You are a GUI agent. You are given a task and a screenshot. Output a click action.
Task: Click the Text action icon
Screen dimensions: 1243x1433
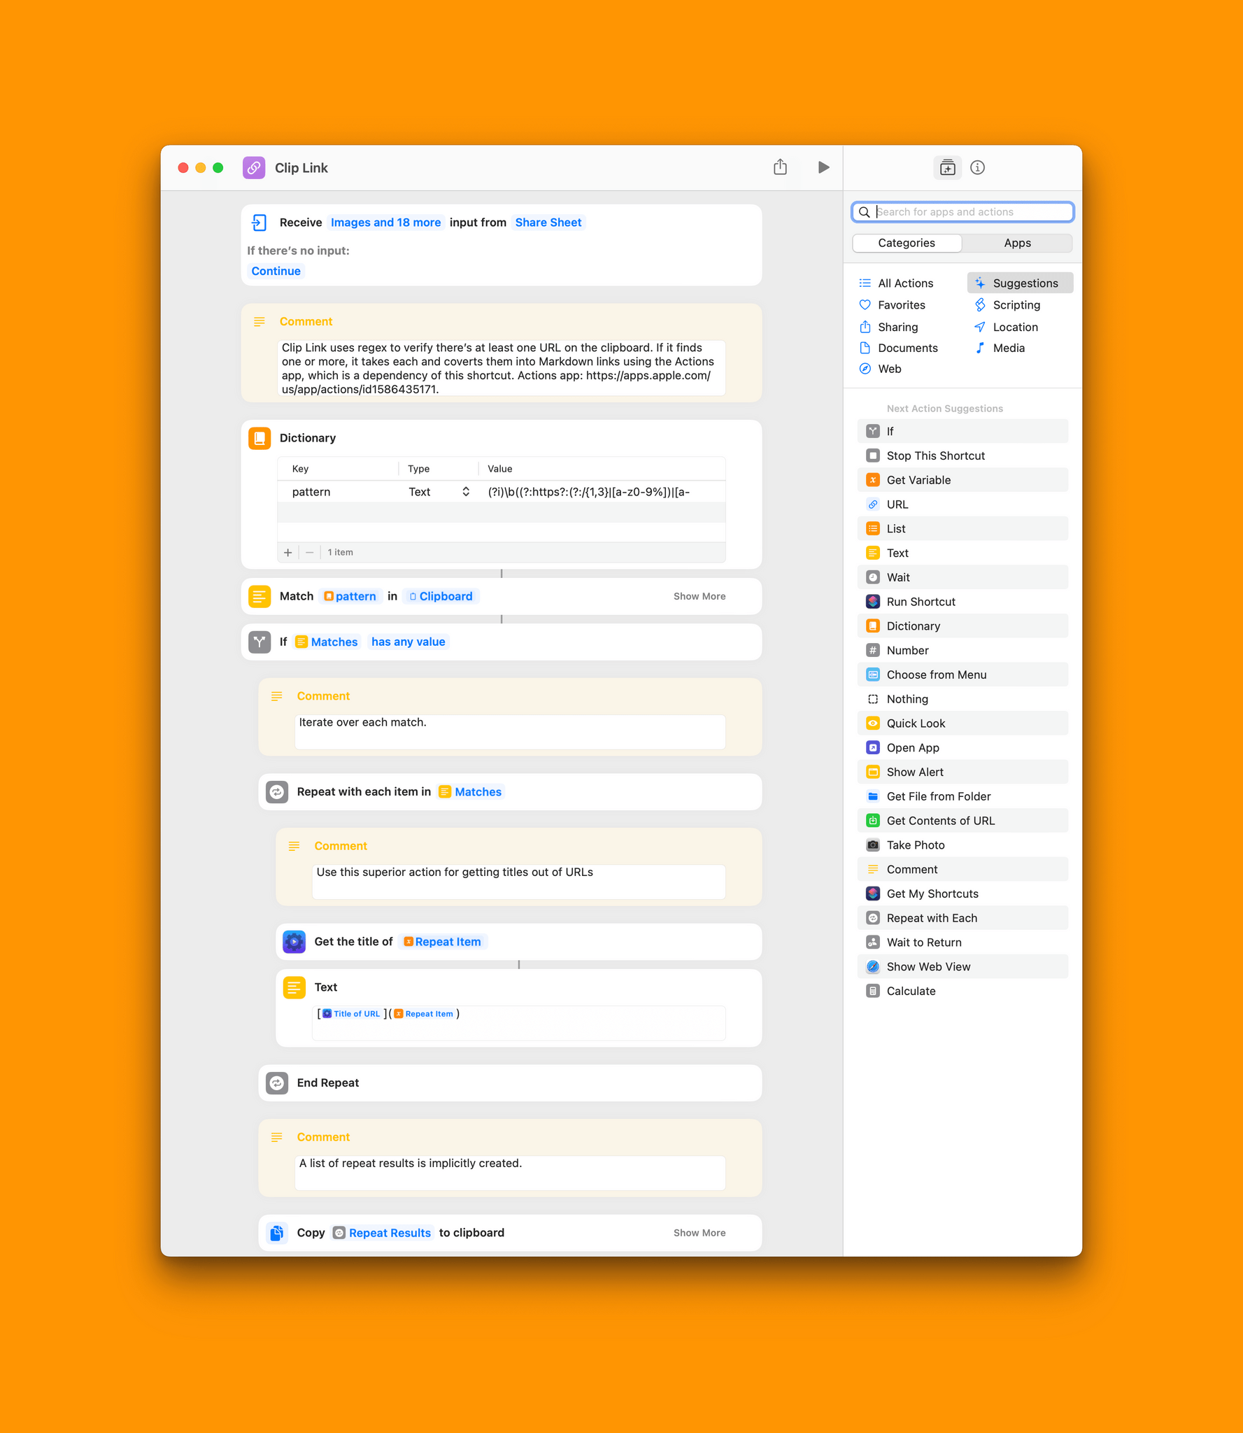[294, 987]
